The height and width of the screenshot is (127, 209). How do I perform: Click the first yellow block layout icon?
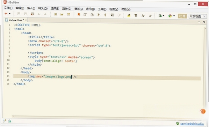[x=56, y=14]
